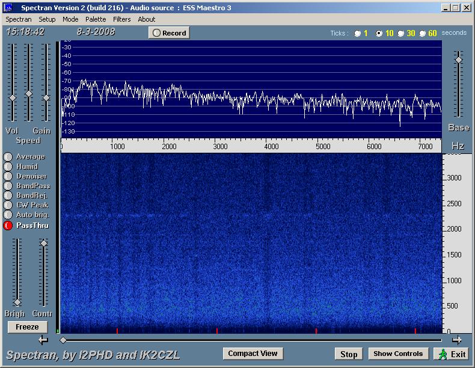Toggle the Denoiser option

(8, 176)
